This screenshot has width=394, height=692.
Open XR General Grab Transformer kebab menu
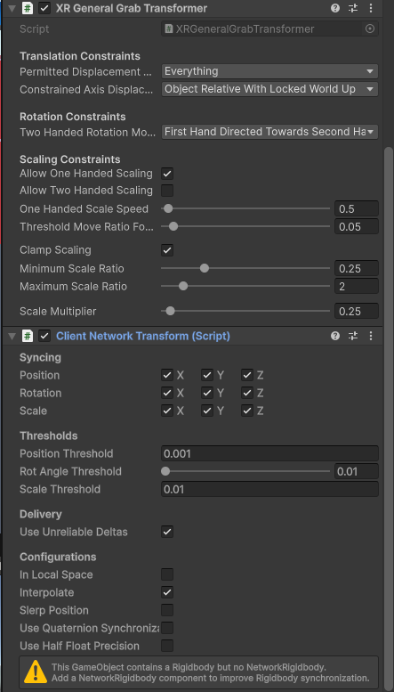point(371,8)
